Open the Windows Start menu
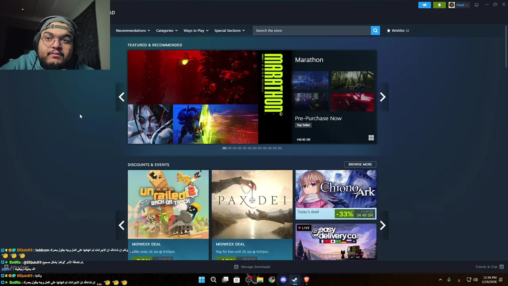 202,280
